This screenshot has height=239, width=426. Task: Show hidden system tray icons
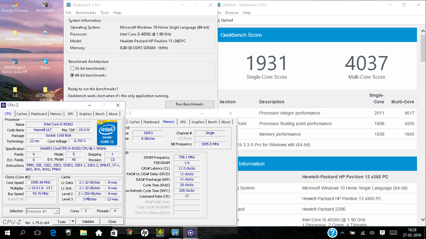[x=343, y=232]
